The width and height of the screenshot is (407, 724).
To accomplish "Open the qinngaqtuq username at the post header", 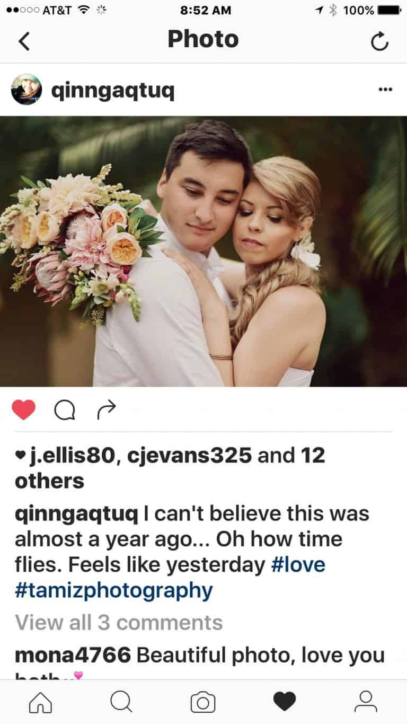I will [112, 91].
